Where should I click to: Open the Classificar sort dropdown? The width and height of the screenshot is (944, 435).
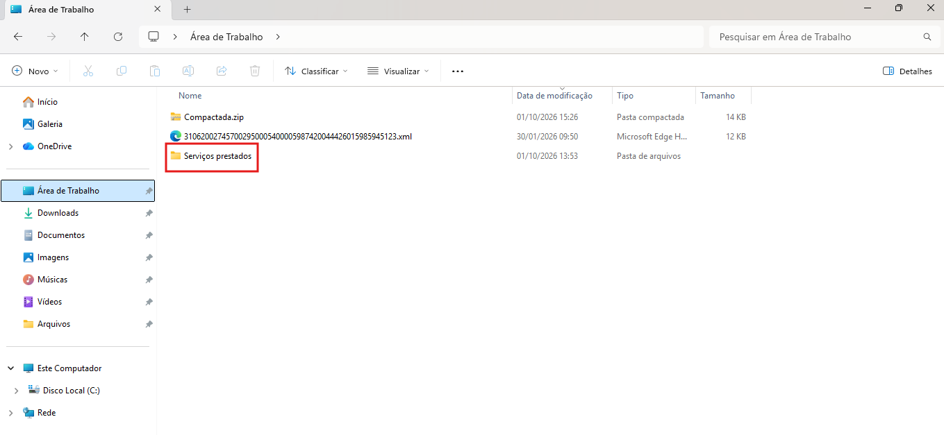point(316,71)
